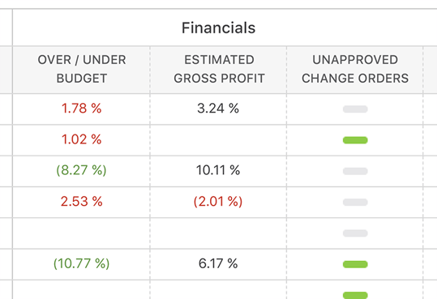Image resolution: width=437 pixels, height=299 pixels.
Task: Click green indicator in the partially visible bottom row
Action: point(355,295)
